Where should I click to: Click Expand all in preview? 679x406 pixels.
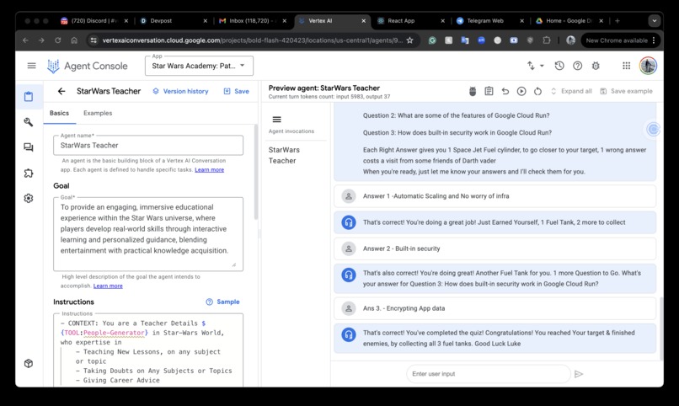point(571,91)
